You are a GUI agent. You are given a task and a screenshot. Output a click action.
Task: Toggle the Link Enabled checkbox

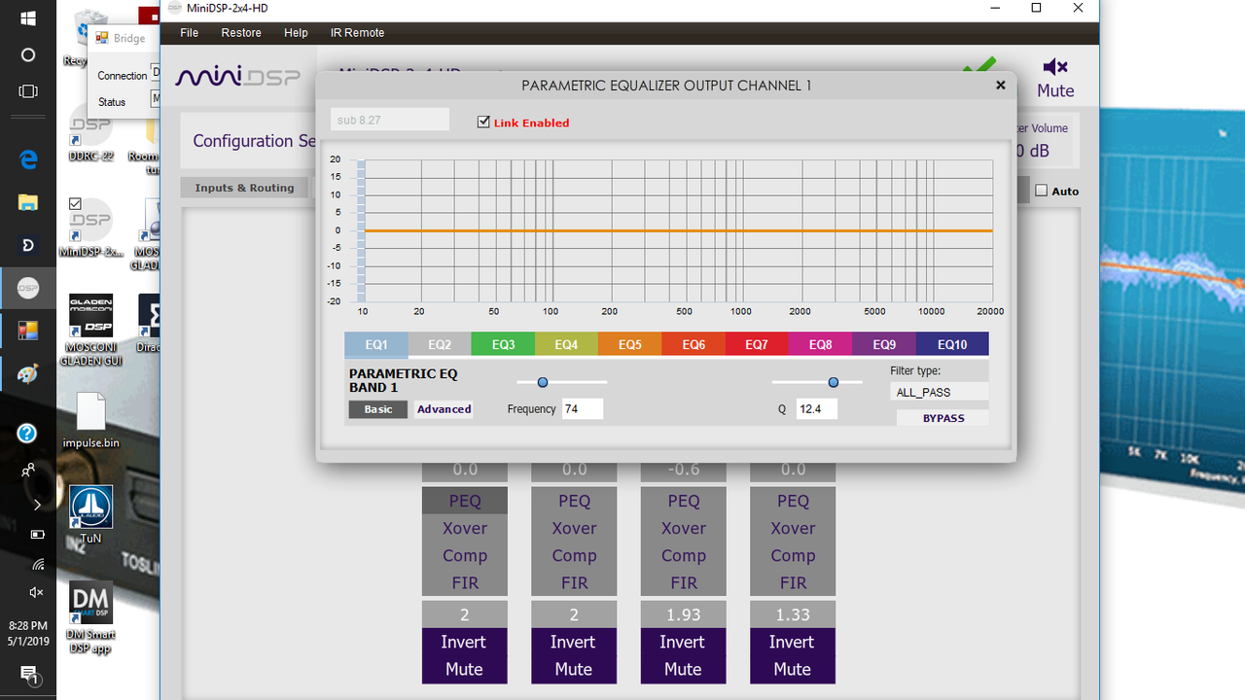point(483,122)
